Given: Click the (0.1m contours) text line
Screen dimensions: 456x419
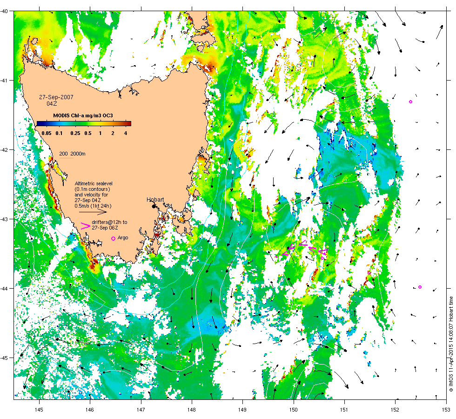Looking at the screenshot, I should click(92, 189).
